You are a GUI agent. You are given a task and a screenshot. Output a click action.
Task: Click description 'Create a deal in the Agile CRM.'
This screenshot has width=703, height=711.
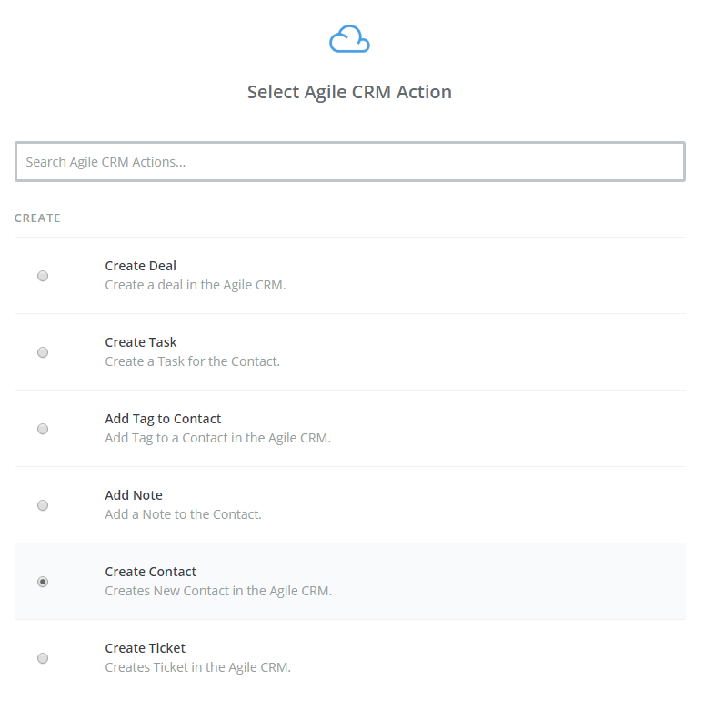[195, 285]
